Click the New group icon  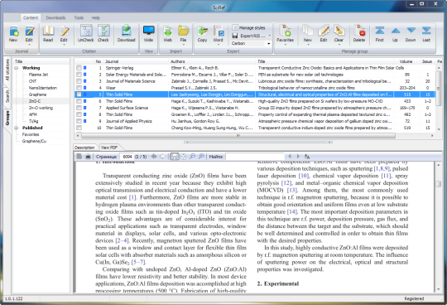(308, 31)
